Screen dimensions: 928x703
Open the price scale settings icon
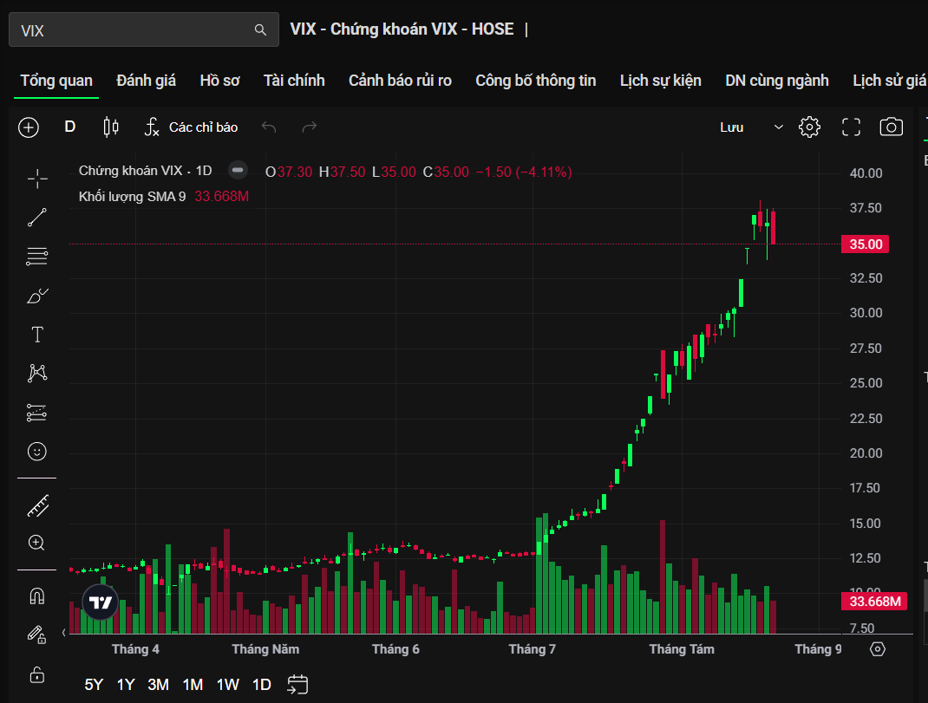tap(878, 649)
